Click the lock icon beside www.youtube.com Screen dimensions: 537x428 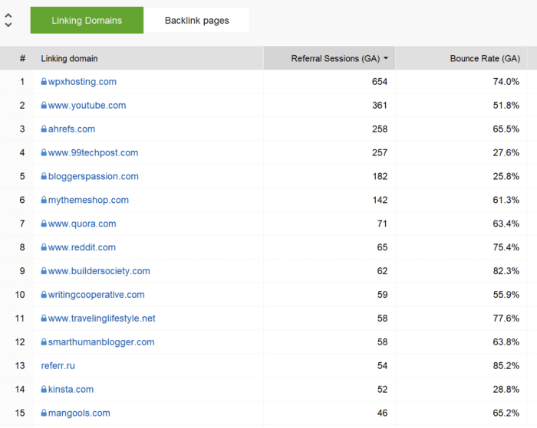pos(44,105)
